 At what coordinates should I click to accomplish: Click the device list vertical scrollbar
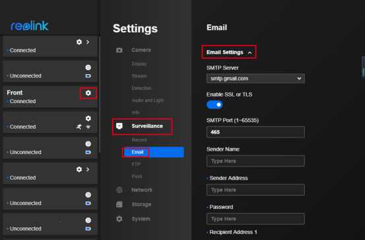tap(100, 95)
